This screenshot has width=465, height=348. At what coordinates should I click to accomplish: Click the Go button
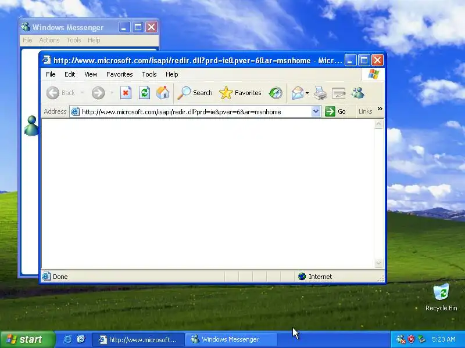click(335, 111)
